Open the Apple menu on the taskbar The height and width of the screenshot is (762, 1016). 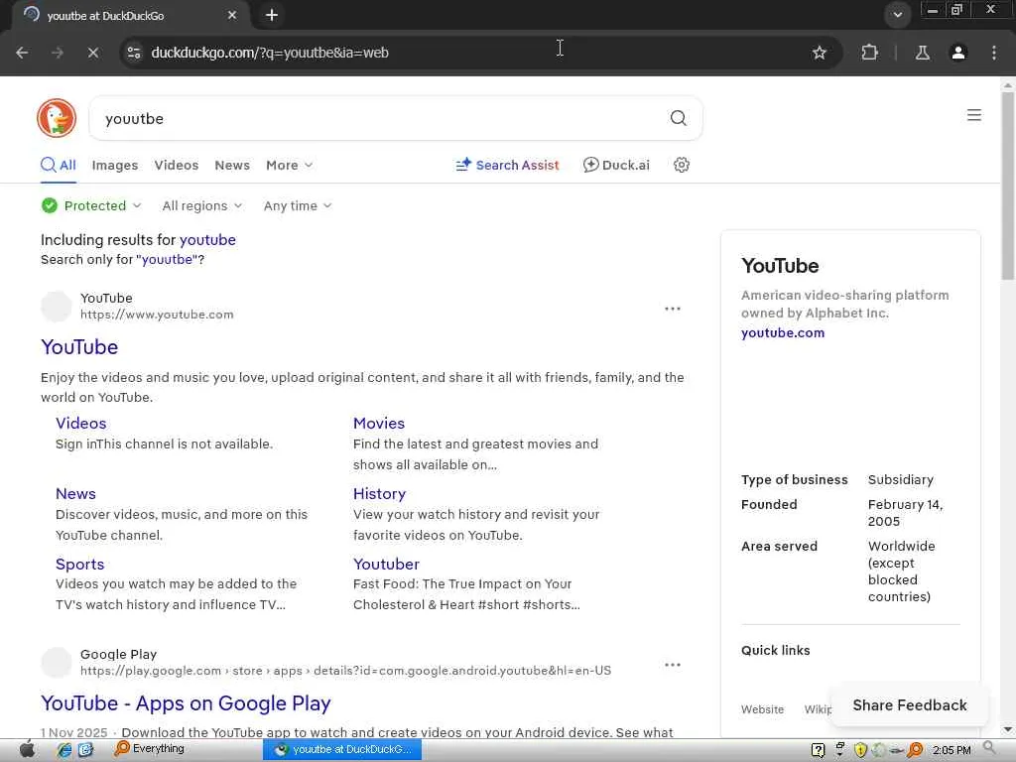pyautogui.click(x=27, y=750)
